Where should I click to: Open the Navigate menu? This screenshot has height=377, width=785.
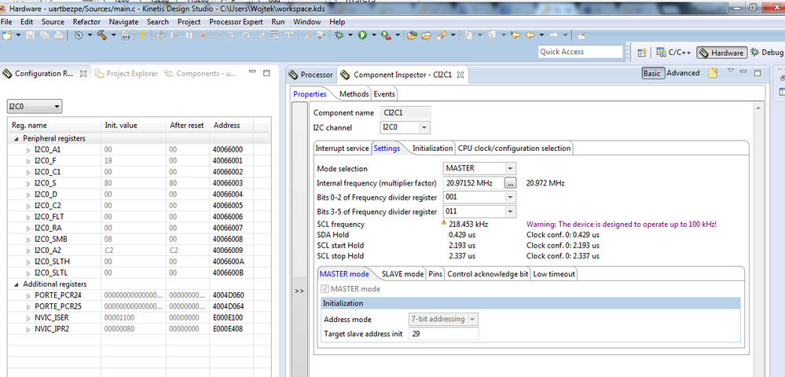123,22
